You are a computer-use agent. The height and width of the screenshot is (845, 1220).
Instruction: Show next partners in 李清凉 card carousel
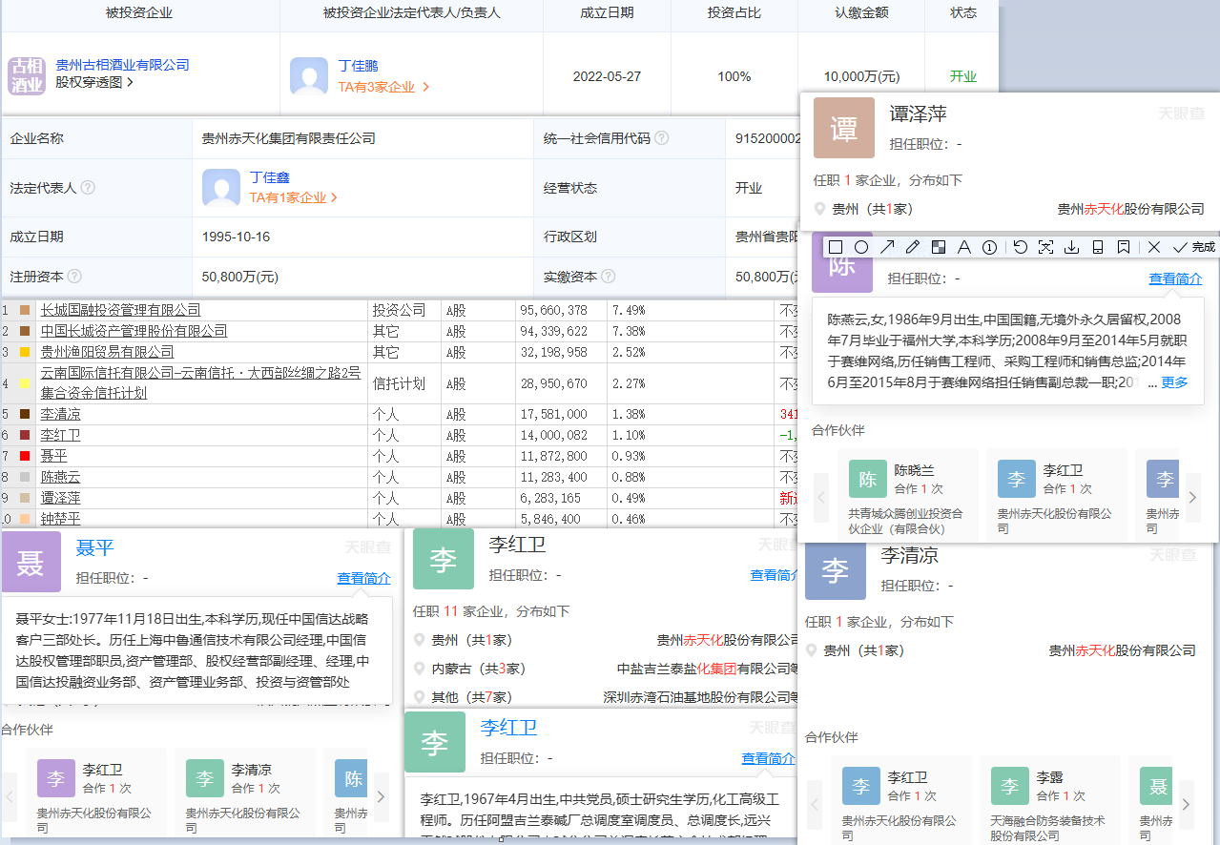[x=1186, y=804]
